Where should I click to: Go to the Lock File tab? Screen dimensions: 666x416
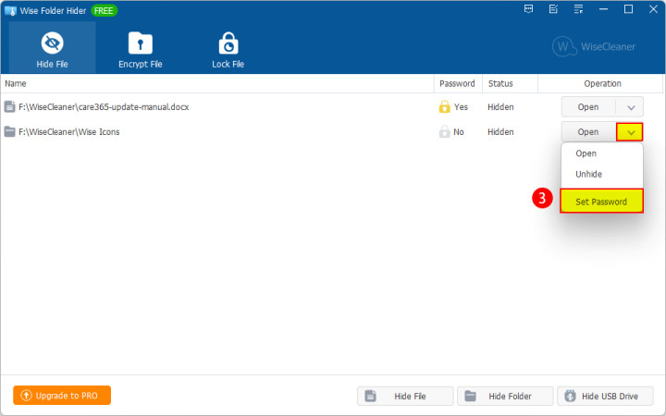tap(228, 48)
